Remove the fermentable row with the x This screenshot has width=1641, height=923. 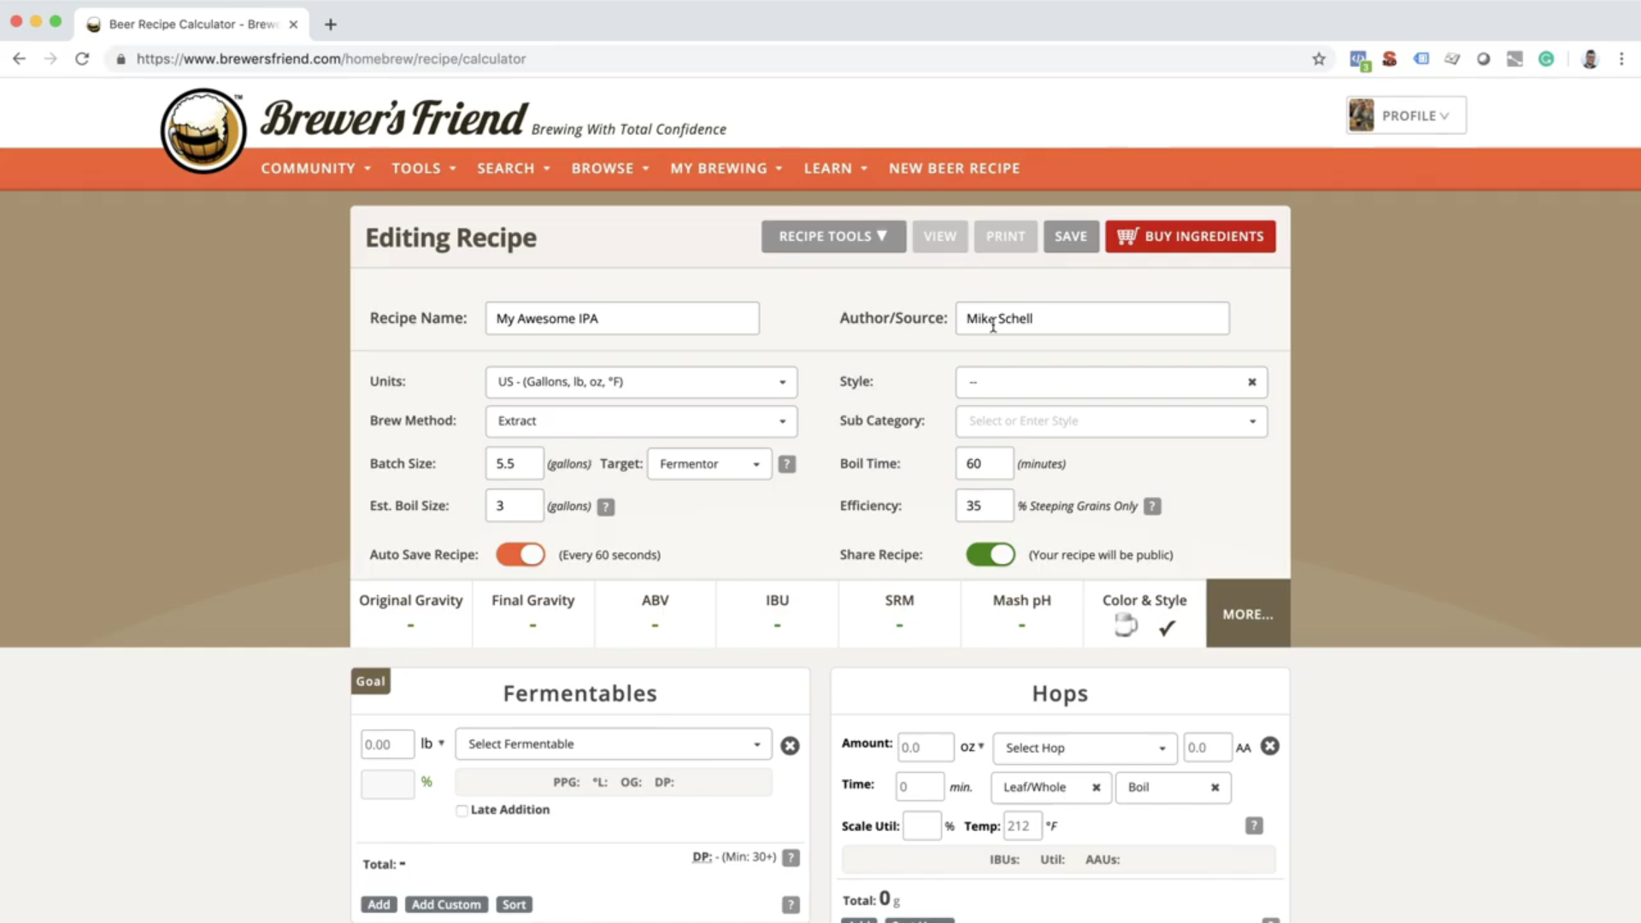click(790, 746)
